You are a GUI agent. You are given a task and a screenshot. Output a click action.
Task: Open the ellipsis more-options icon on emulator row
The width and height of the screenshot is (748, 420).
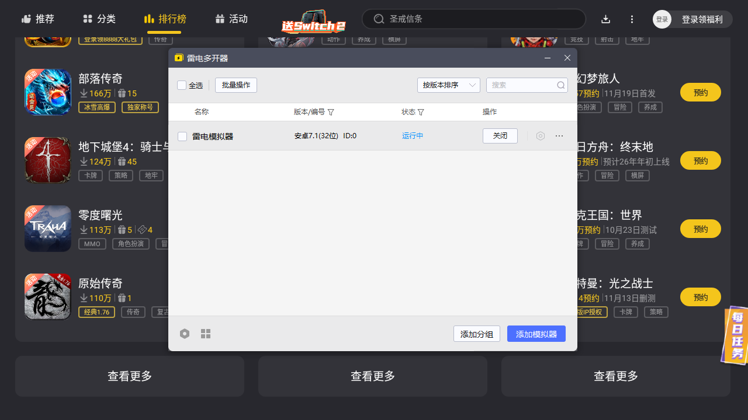559,135
